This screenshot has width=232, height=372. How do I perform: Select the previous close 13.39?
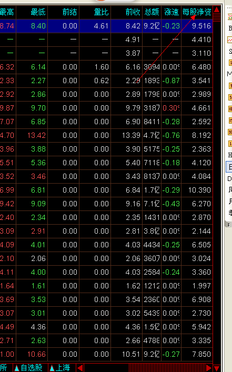(131, 135)
